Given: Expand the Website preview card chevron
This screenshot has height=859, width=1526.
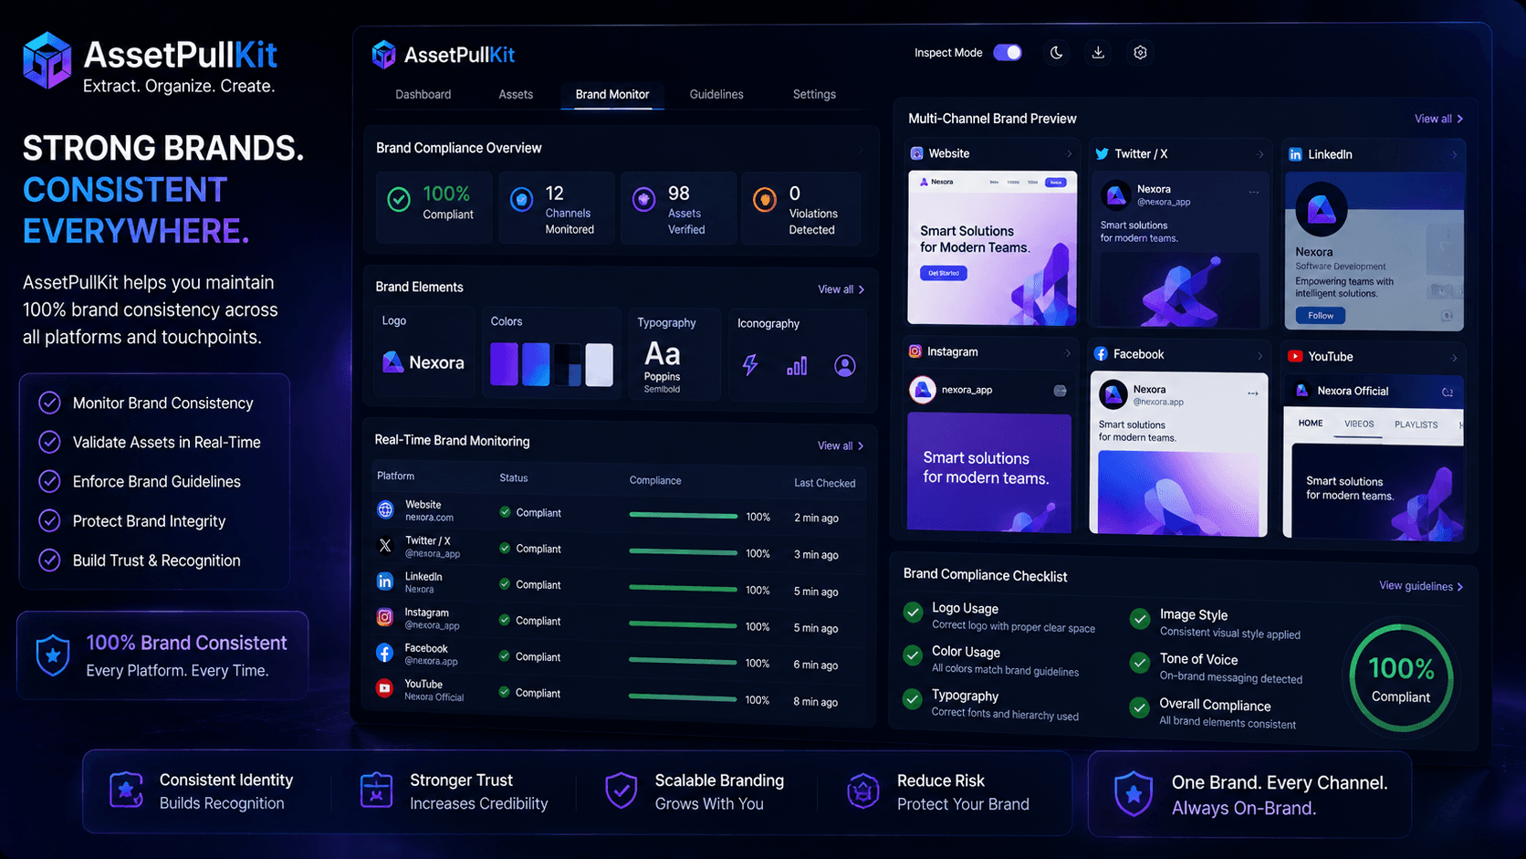Looking at the screenshot, I should 1069,153.
